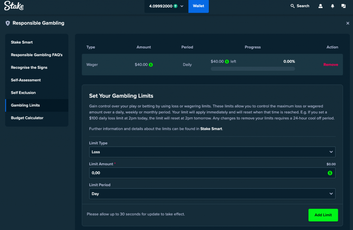The width and height of the screenshot is (353, 230).
Task: Click the 0.00% progress value
Action: click(289, 62)
